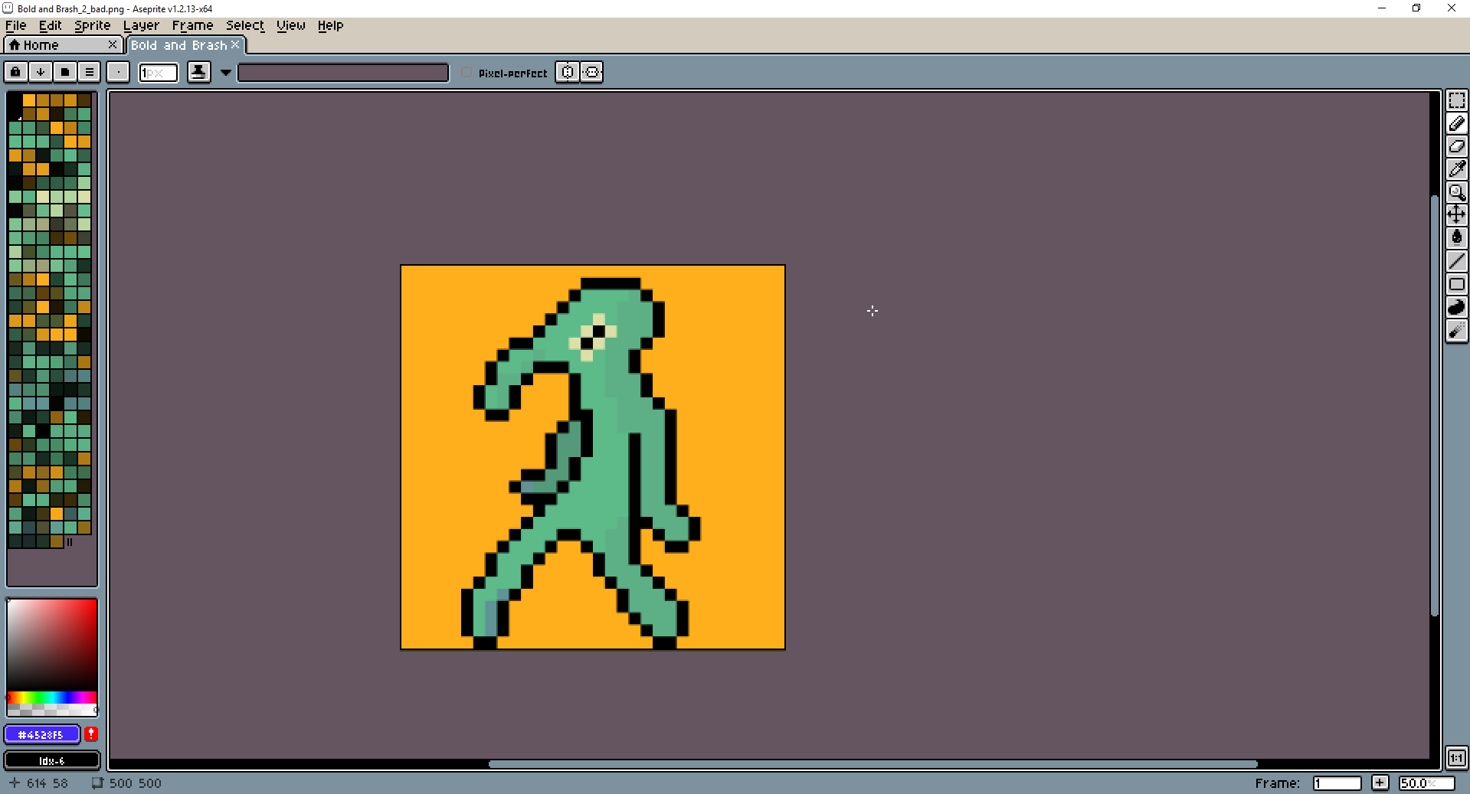The image size is (1470, 794).
Task: Select the black top-left palette swatch
Action: point(15,100)
